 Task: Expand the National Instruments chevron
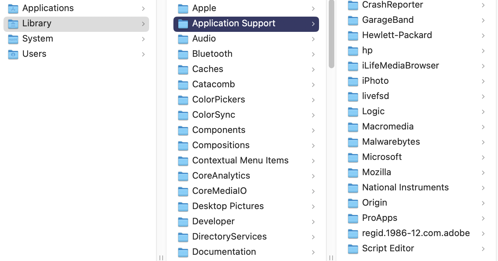point(483,188)
